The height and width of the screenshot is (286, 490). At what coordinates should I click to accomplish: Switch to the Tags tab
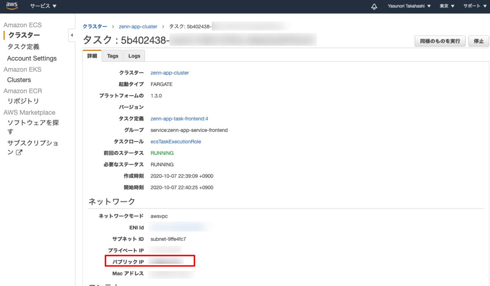[112, 55]
